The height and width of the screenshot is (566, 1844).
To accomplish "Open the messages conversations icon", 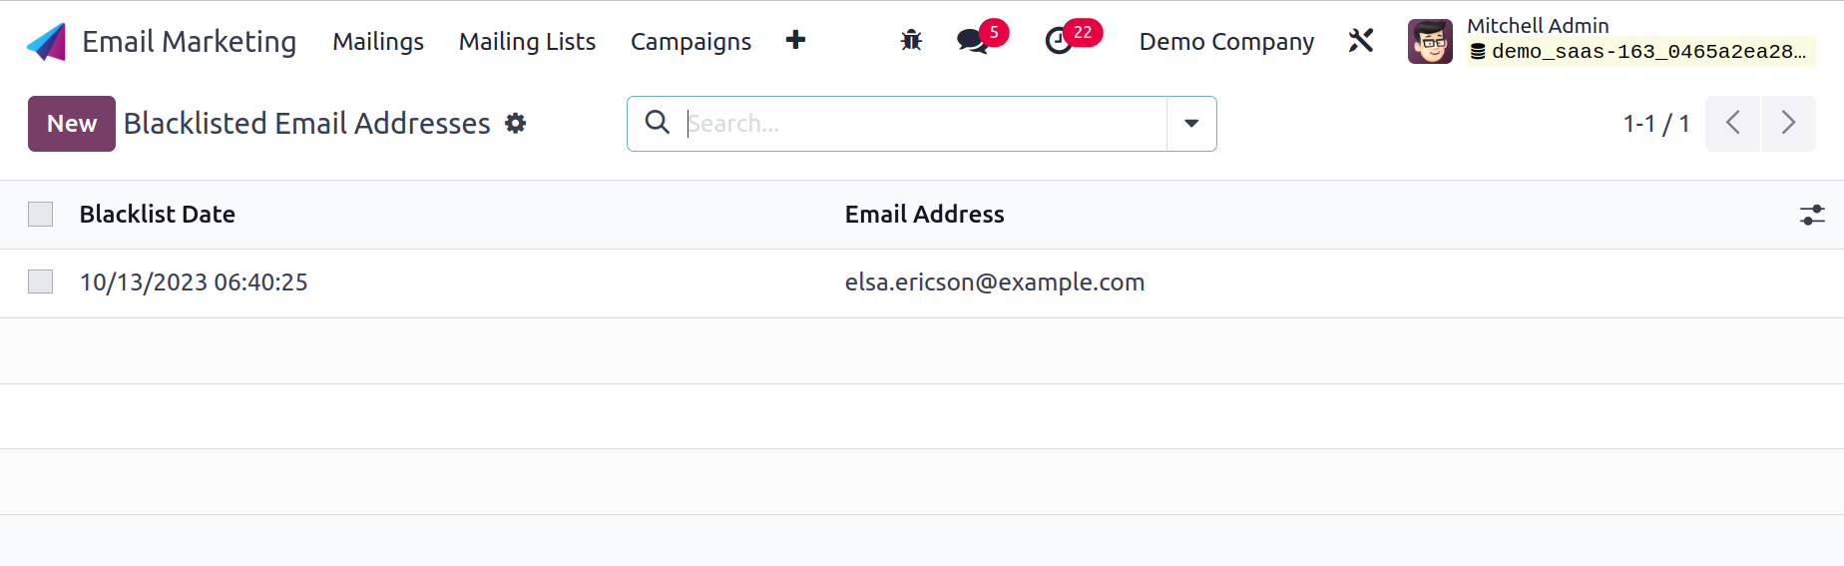I will 973,41.
